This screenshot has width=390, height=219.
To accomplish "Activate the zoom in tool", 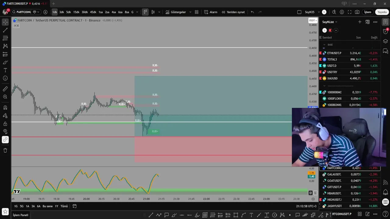I will click(5, 97).
